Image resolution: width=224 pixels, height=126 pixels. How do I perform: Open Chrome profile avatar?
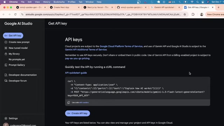click(202, 14)
